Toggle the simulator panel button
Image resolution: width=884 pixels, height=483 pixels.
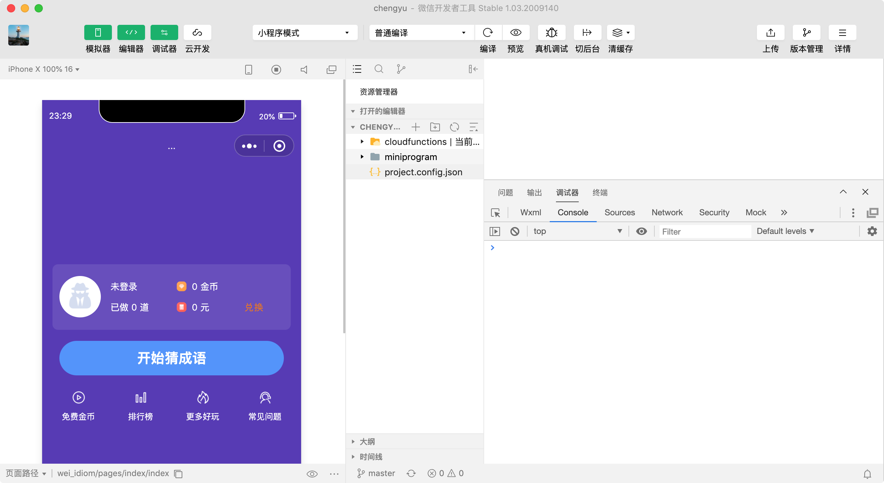98,33
